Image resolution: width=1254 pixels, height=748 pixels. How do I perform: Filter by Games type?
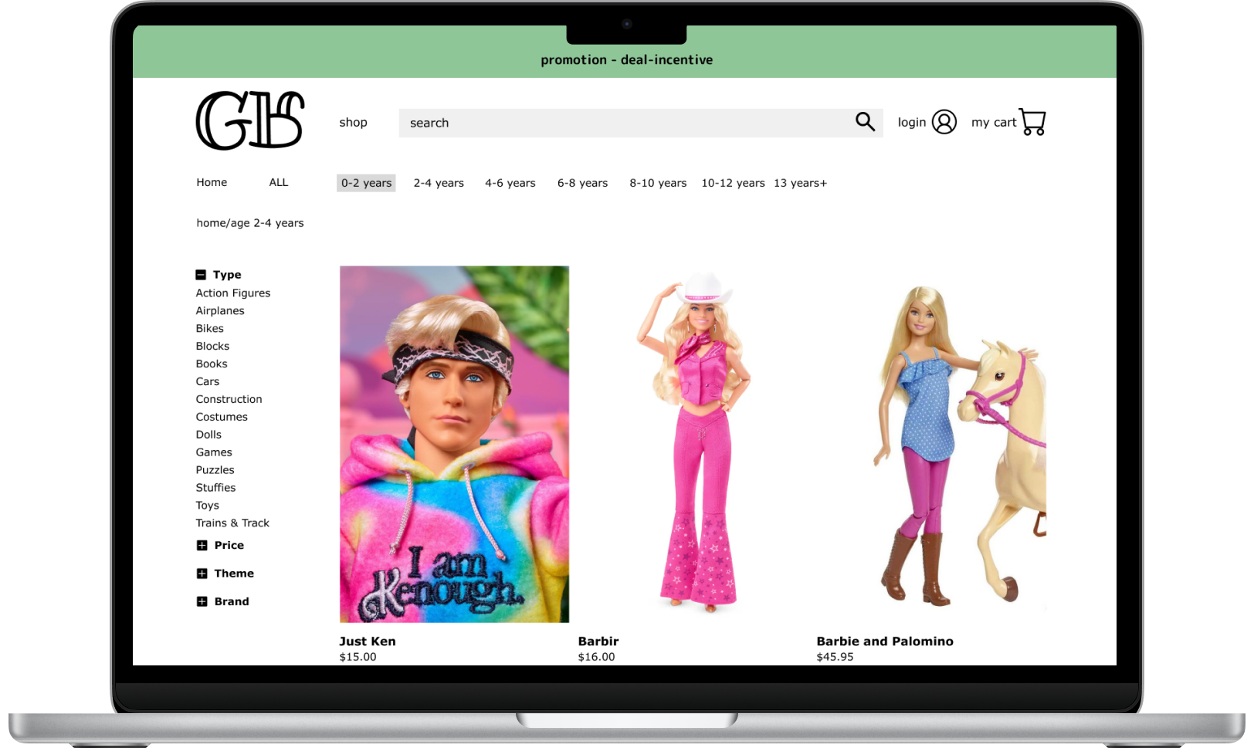214,453
